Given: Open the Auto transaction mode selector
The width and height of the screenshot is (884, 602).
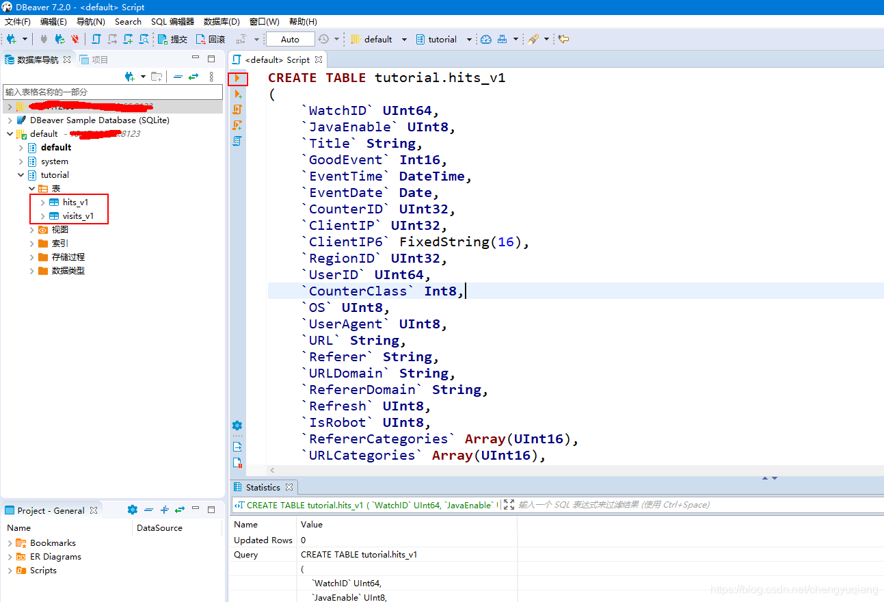Looking at the screenshot, I should click(291, 39).
